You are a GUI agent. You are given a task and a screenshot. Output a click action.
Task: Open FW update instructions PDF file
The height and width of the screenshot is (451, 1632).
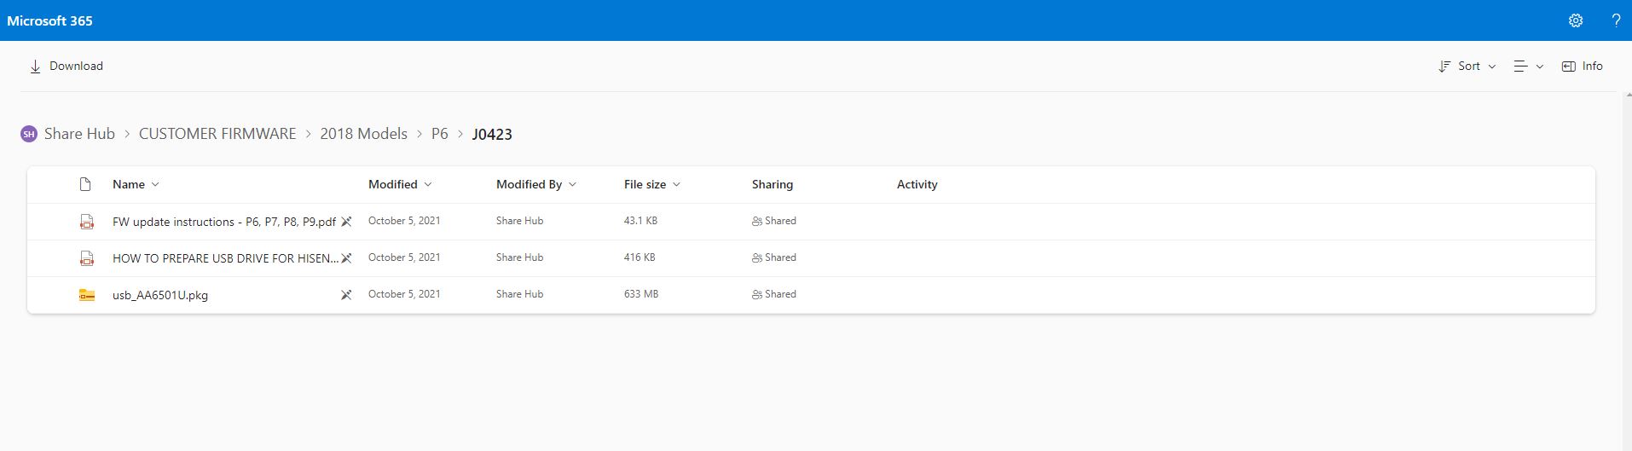point(223,222)
